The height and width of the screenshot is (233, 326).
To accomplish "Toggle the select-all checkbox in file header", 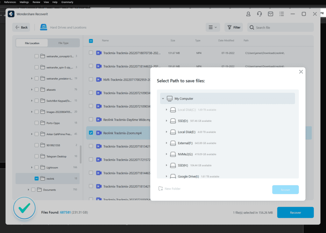I will click(x=91, y=41).
